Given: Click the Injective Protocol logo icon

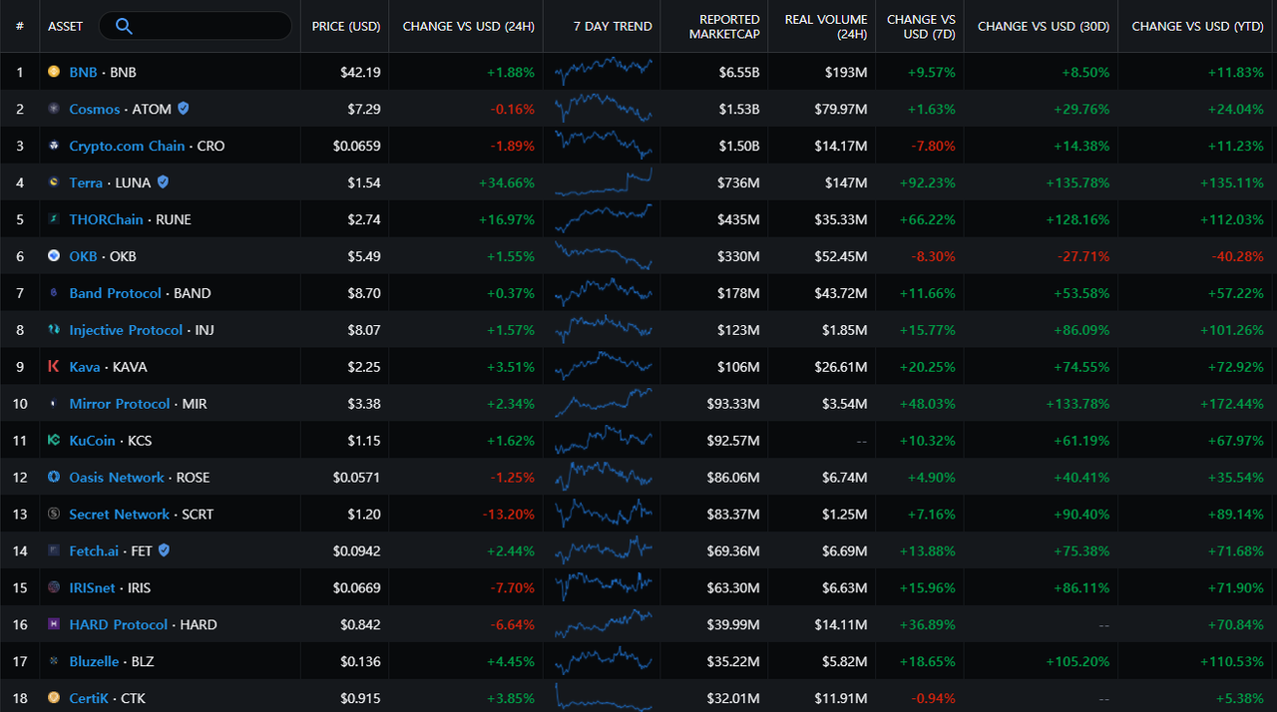Looking at the screenshot, I should (x=54, y=330).
